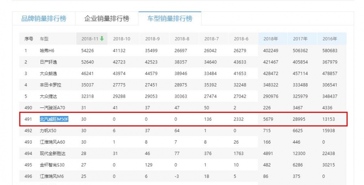Screen dimensions: 364x185
Task: Open the 丰田卡罗拉 model entry
Action: tap(50, 85)
